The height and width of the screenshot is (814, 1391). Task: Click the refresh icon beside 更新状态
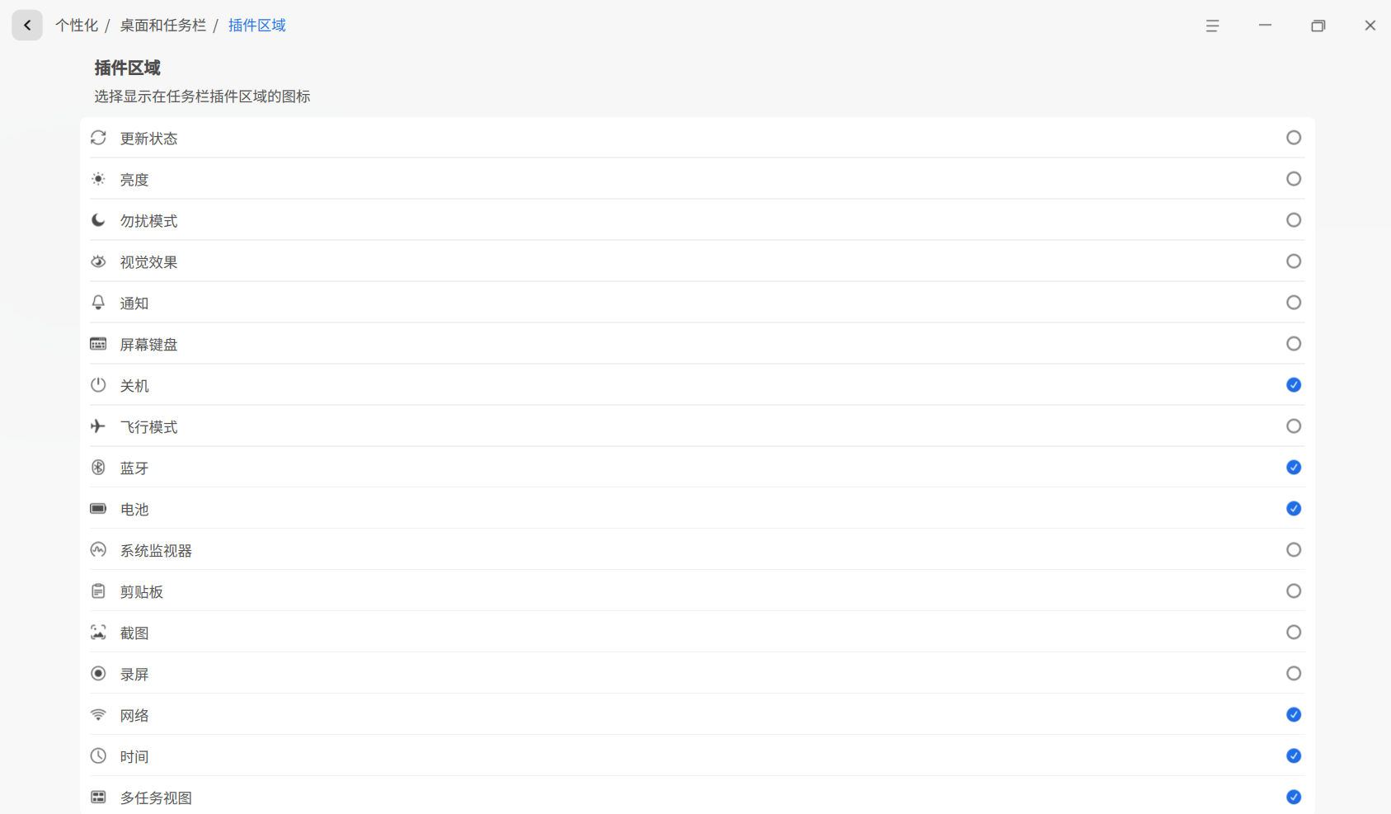click(x=98, y=138)
